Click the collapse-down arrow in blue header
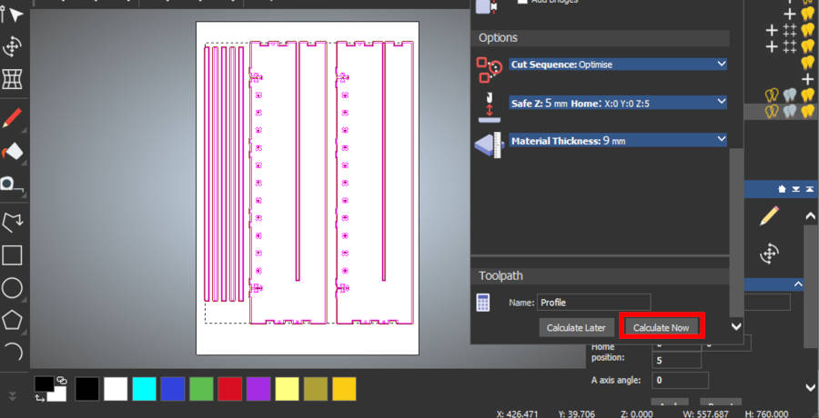Image resolution: width=819 pixels, height=418 pixels. point(795,189)
